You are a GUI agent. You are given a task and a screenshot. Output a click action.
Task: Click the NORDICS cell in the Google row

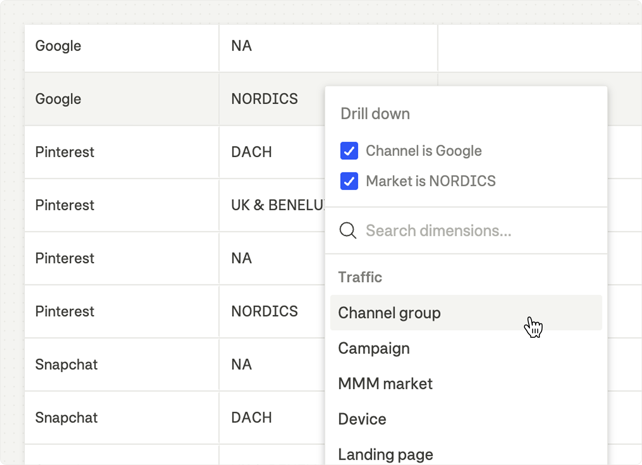coord(264,99)
